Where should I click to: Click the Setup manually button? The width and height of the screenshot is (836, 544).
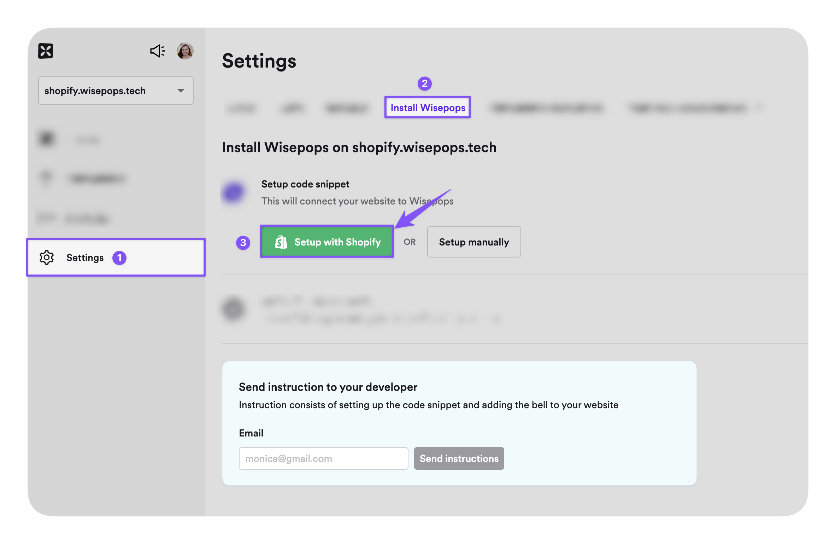tap(474, 242)
